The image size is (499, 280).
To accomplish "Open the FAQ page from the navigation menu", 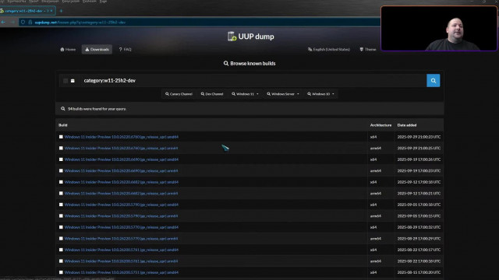I will (x=125, y=50).
